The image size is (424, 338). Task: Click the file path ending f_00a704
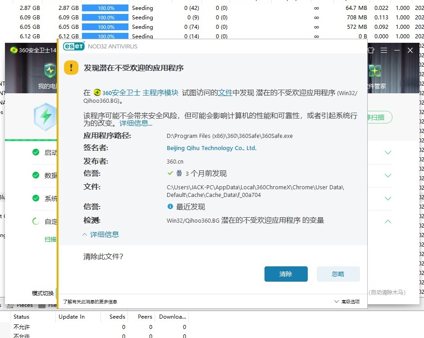tap(255, 191)
